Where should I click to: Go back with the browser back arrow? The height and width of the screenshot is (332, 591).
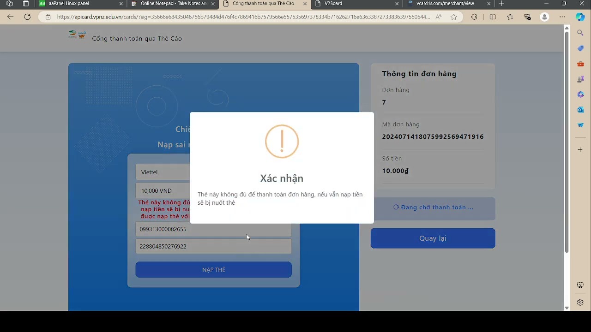pyautogui.click(x=10, y=17)
